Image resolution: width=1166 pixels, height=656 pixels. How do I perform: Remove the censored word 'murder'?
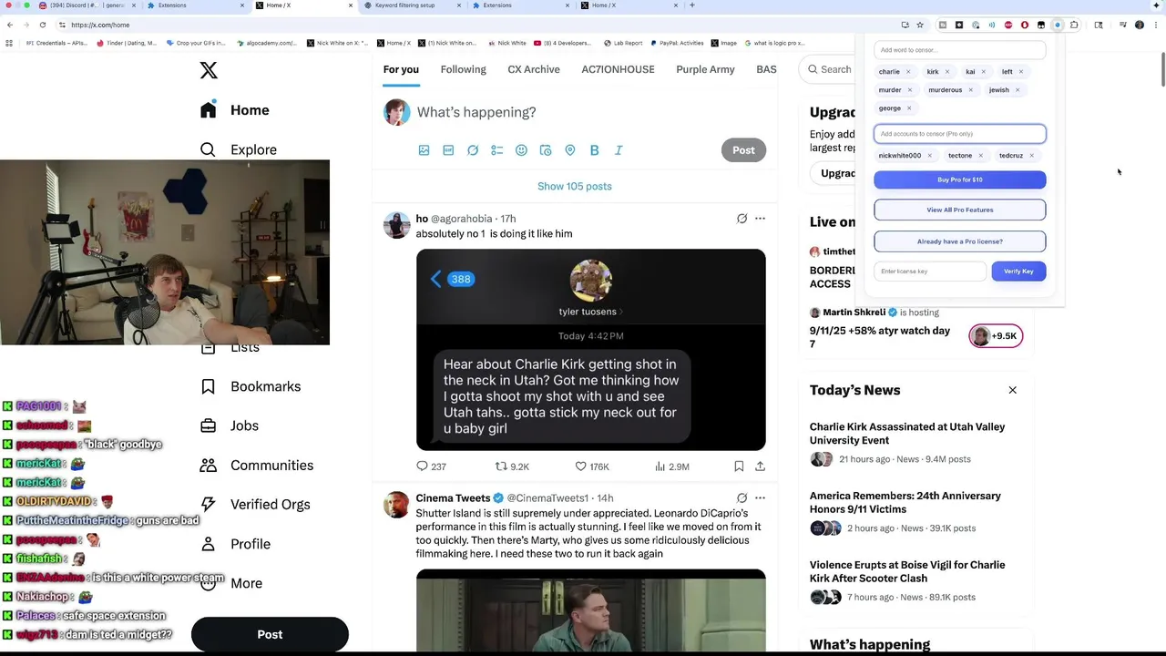point(909,90)
